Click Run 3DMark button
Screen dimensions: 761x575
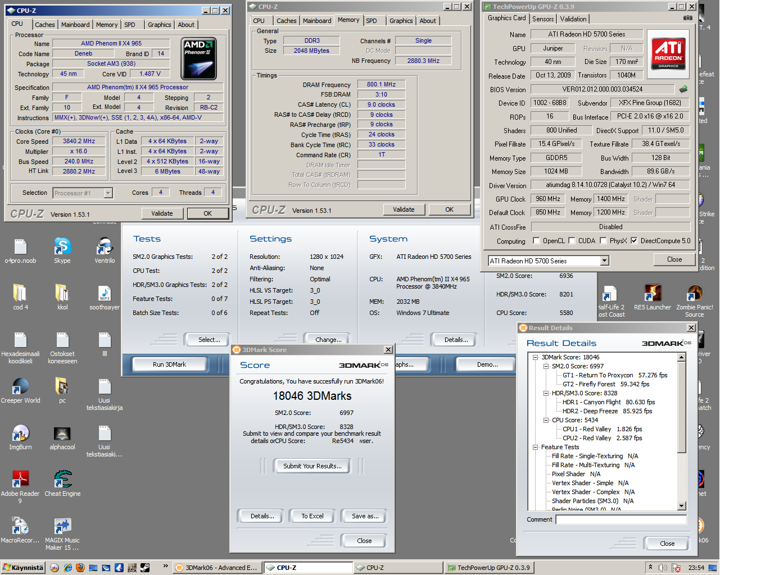coord(169,364)
